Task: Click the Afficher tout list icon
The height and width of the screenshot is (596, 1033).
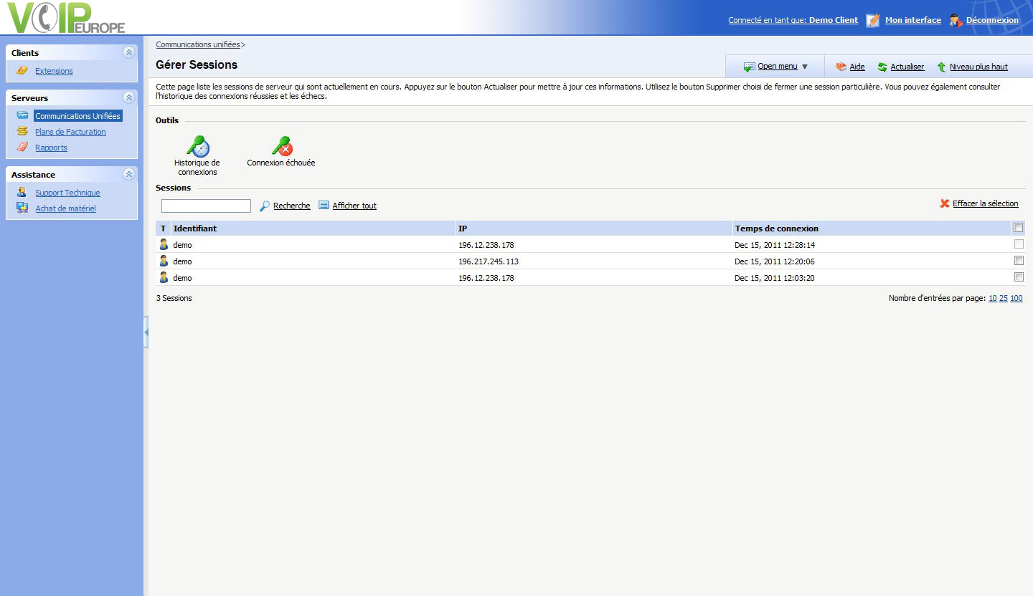Action: 324,206
